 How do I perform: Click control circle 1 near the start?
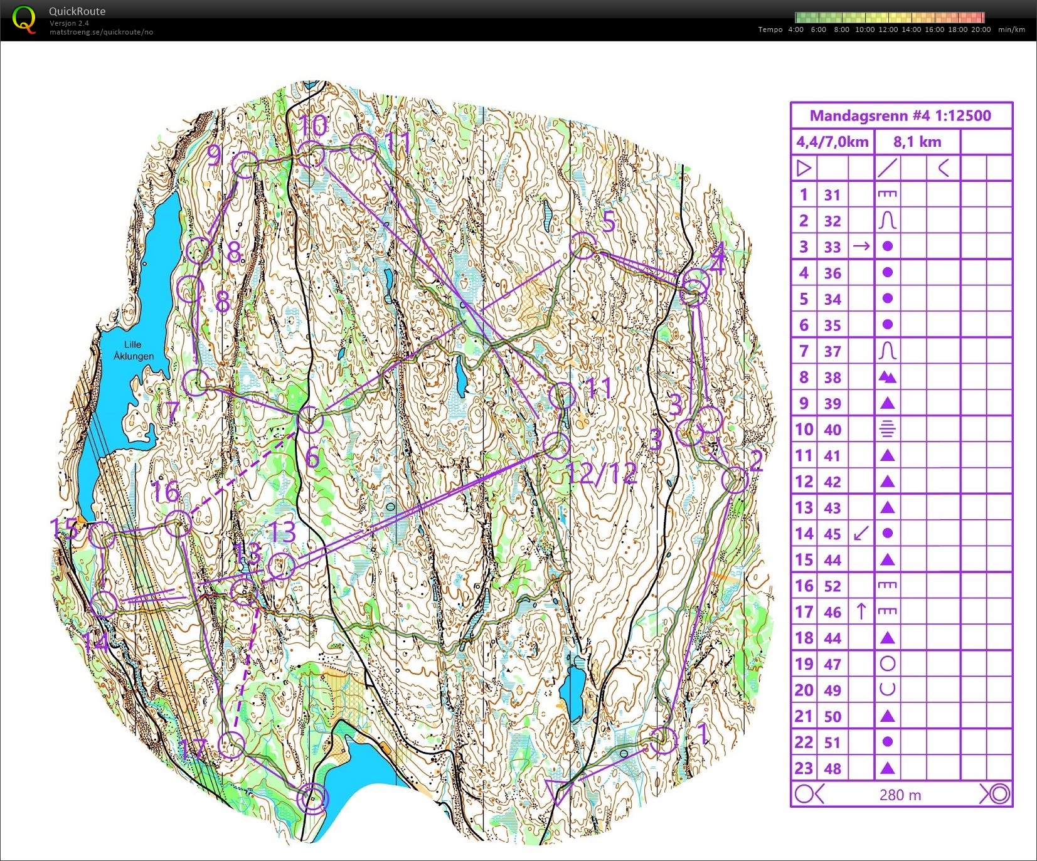(x=662, y=741)
